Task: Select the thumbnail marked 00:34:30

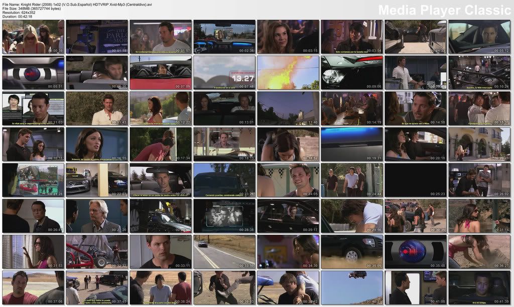Action: (288, 252)
